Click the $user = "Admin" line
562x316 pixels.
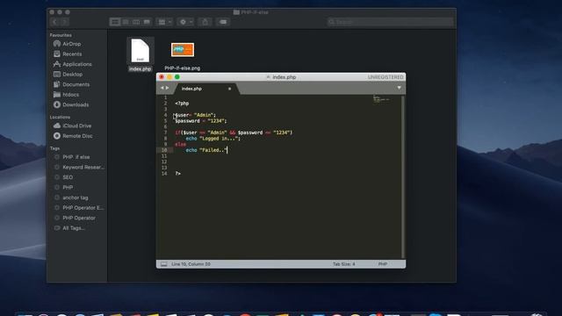pos(195,115)
